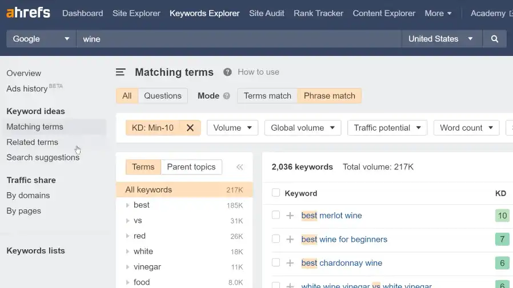Click the keyword search field containing wine
The image size is (513, 288).
pyautogui.click(x=239, y=39)
